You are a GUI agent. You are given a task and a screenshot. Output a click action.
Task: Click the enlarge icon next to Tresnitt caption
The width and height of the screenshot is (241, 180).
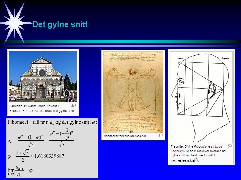coord(230,146)
